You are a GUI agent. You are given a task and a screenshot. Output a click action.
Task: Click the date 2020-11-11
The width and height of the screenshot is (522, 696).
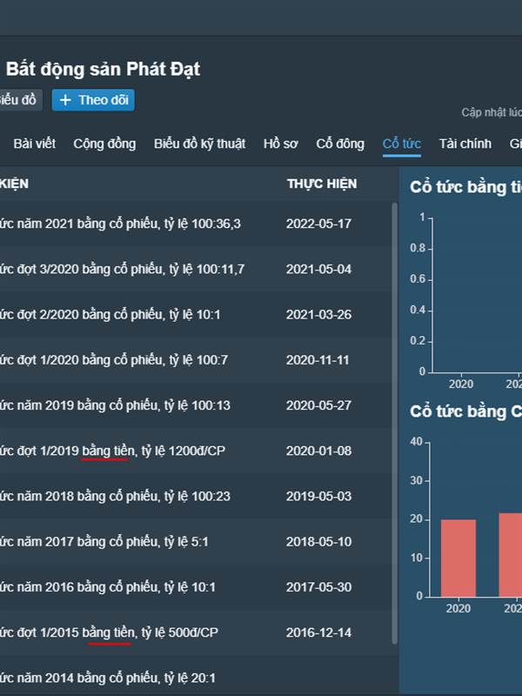pyautogui.click(x=318, y=360)
